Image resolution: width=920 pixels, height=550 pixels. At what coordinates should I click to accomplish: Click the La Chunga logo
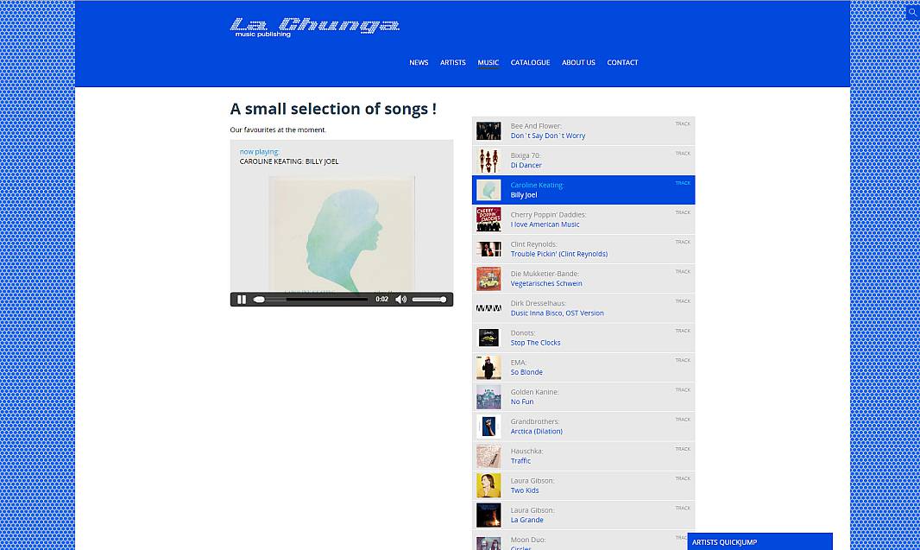[314, 27]
